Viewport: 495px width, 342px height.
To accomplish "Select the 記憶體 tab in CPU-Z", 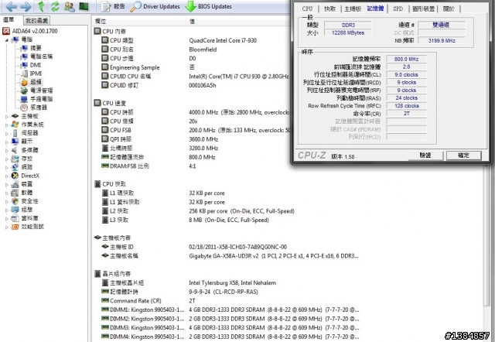I will tap(375, 9).
